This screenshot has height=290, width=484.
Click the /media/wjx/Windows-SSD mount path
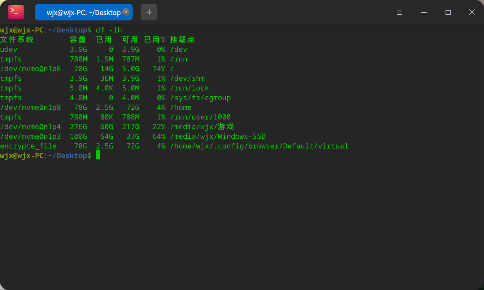218,136
